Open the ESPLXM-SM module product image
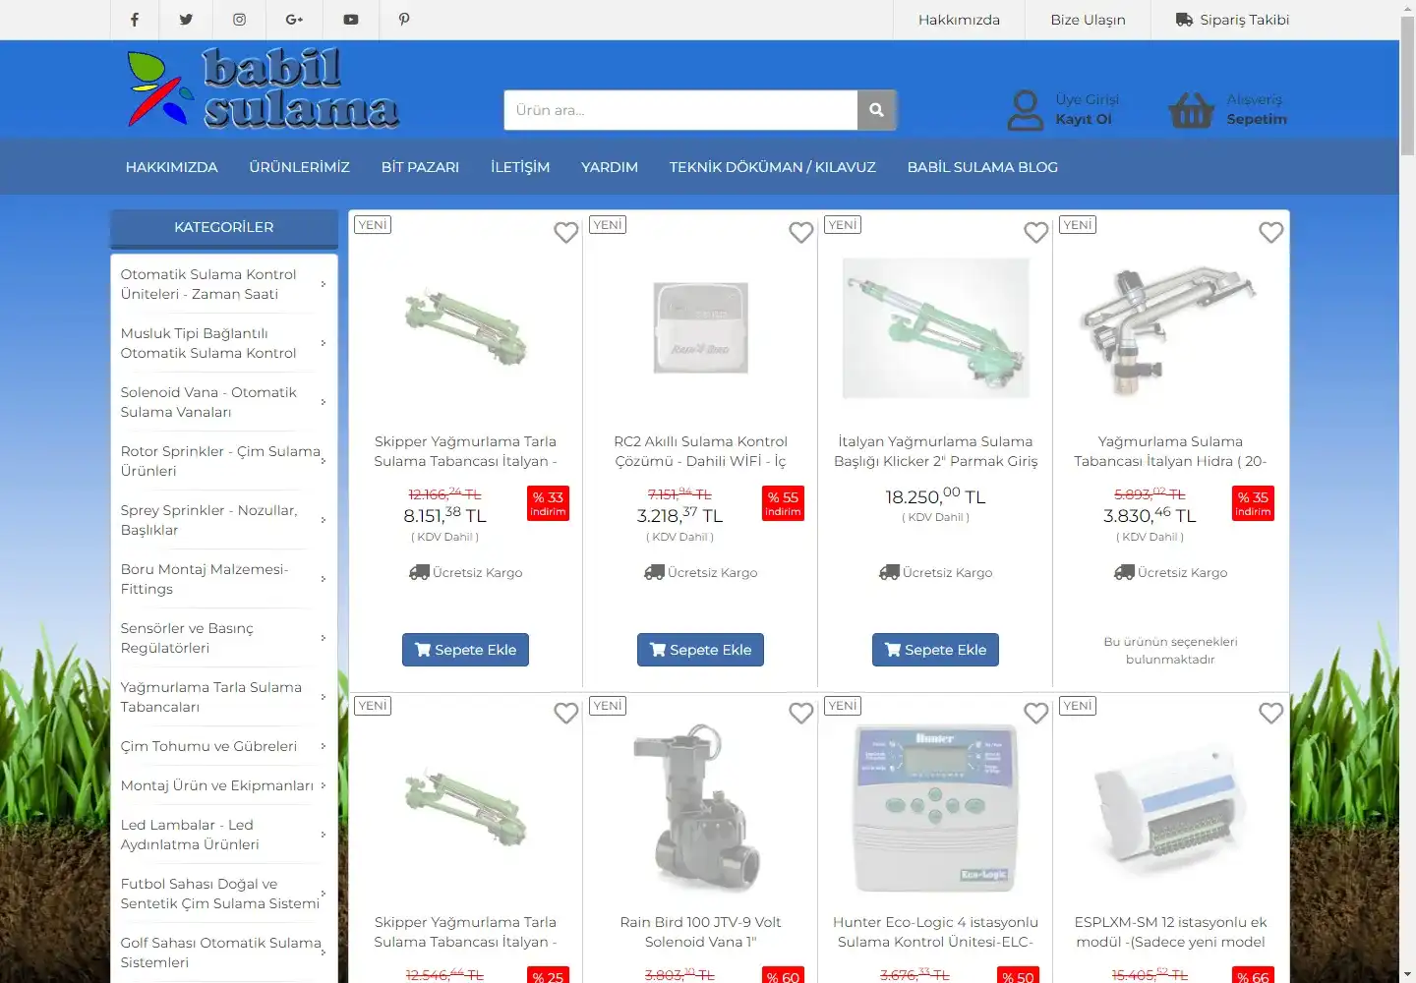This screenshot has width=1416, height=983. [x=1169, y=808]
